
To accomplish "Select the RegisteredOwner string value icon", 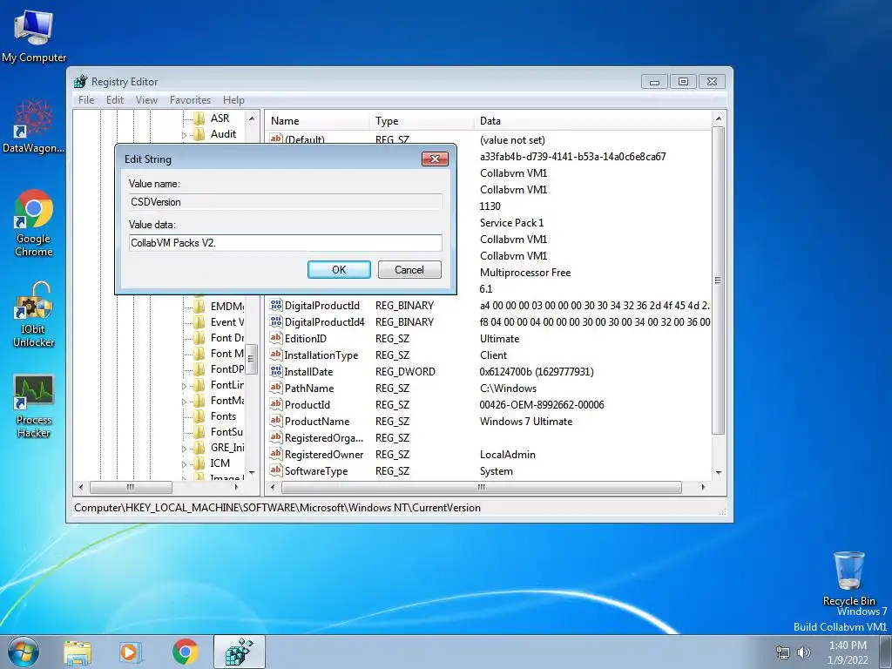I will [276, 453].
